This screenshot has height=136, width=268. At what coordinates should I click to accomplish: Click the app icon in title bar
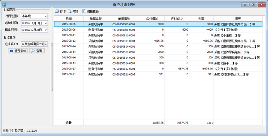pyautogui.click(x=4, y=4)
